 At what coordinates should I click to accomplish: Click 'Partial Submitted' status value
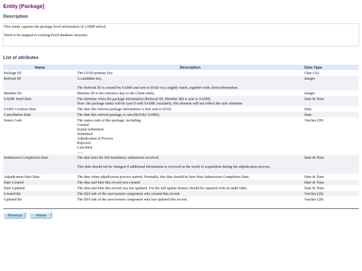(x=90, y=129)
